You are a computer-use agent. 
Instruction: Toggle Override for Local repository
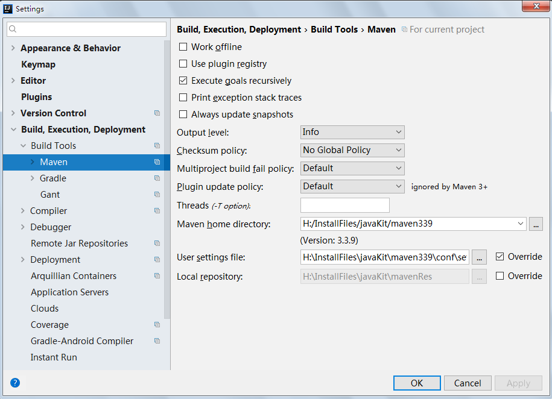pyautogui.click(x=500, y=276)
